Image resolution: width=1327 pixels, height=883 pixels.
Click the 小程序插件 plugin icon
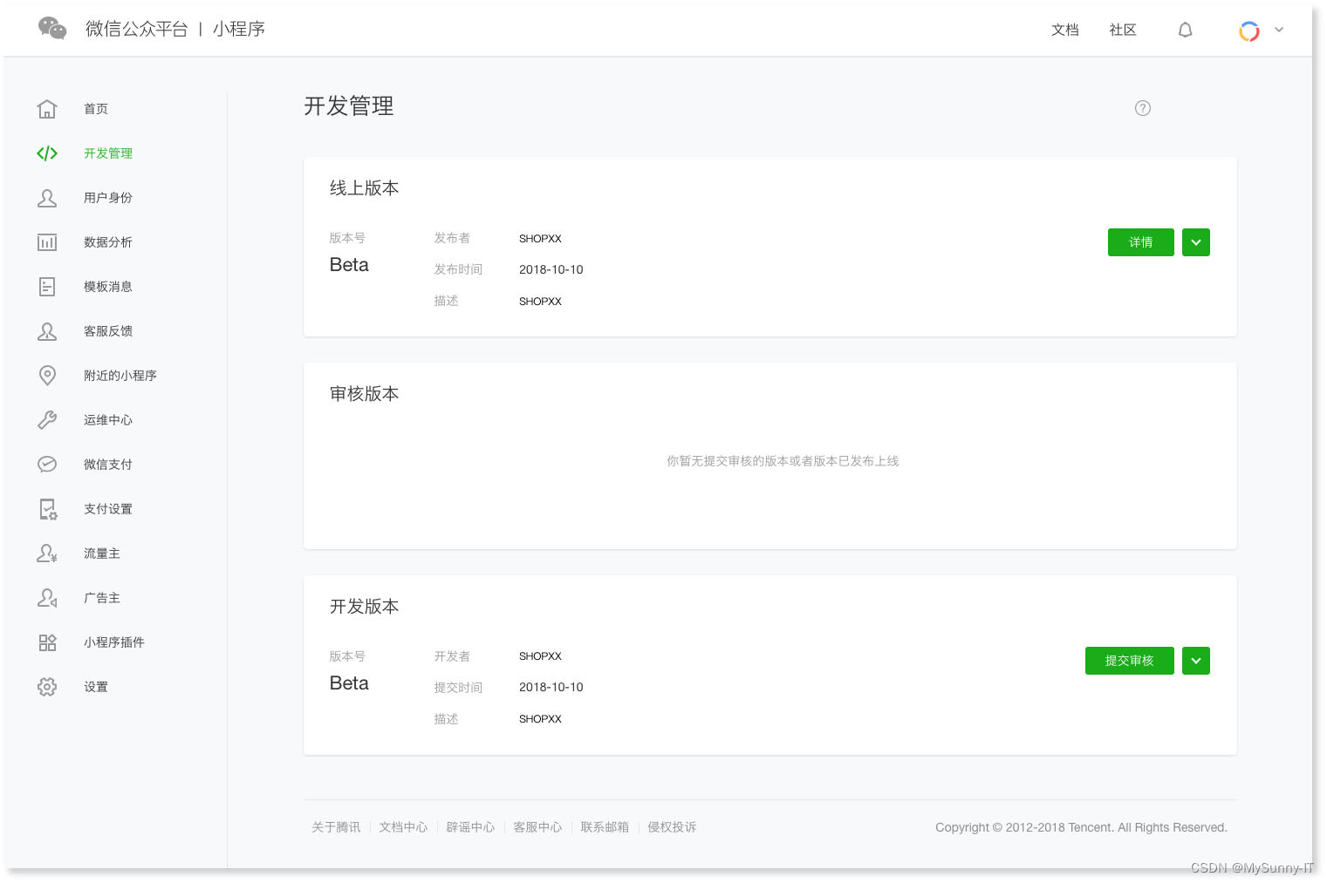[x=47, y=642]
